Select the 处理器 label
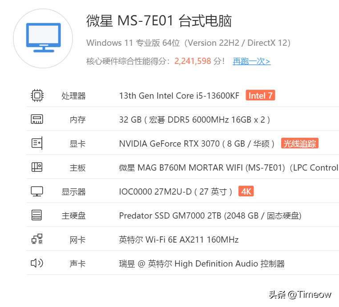339x307 pixels. [73, 96]
